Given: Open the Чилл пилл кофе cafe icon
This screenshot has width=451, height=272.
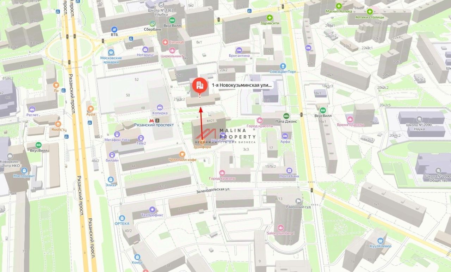Looking at the screenshot, I should (x=182, y=154).
